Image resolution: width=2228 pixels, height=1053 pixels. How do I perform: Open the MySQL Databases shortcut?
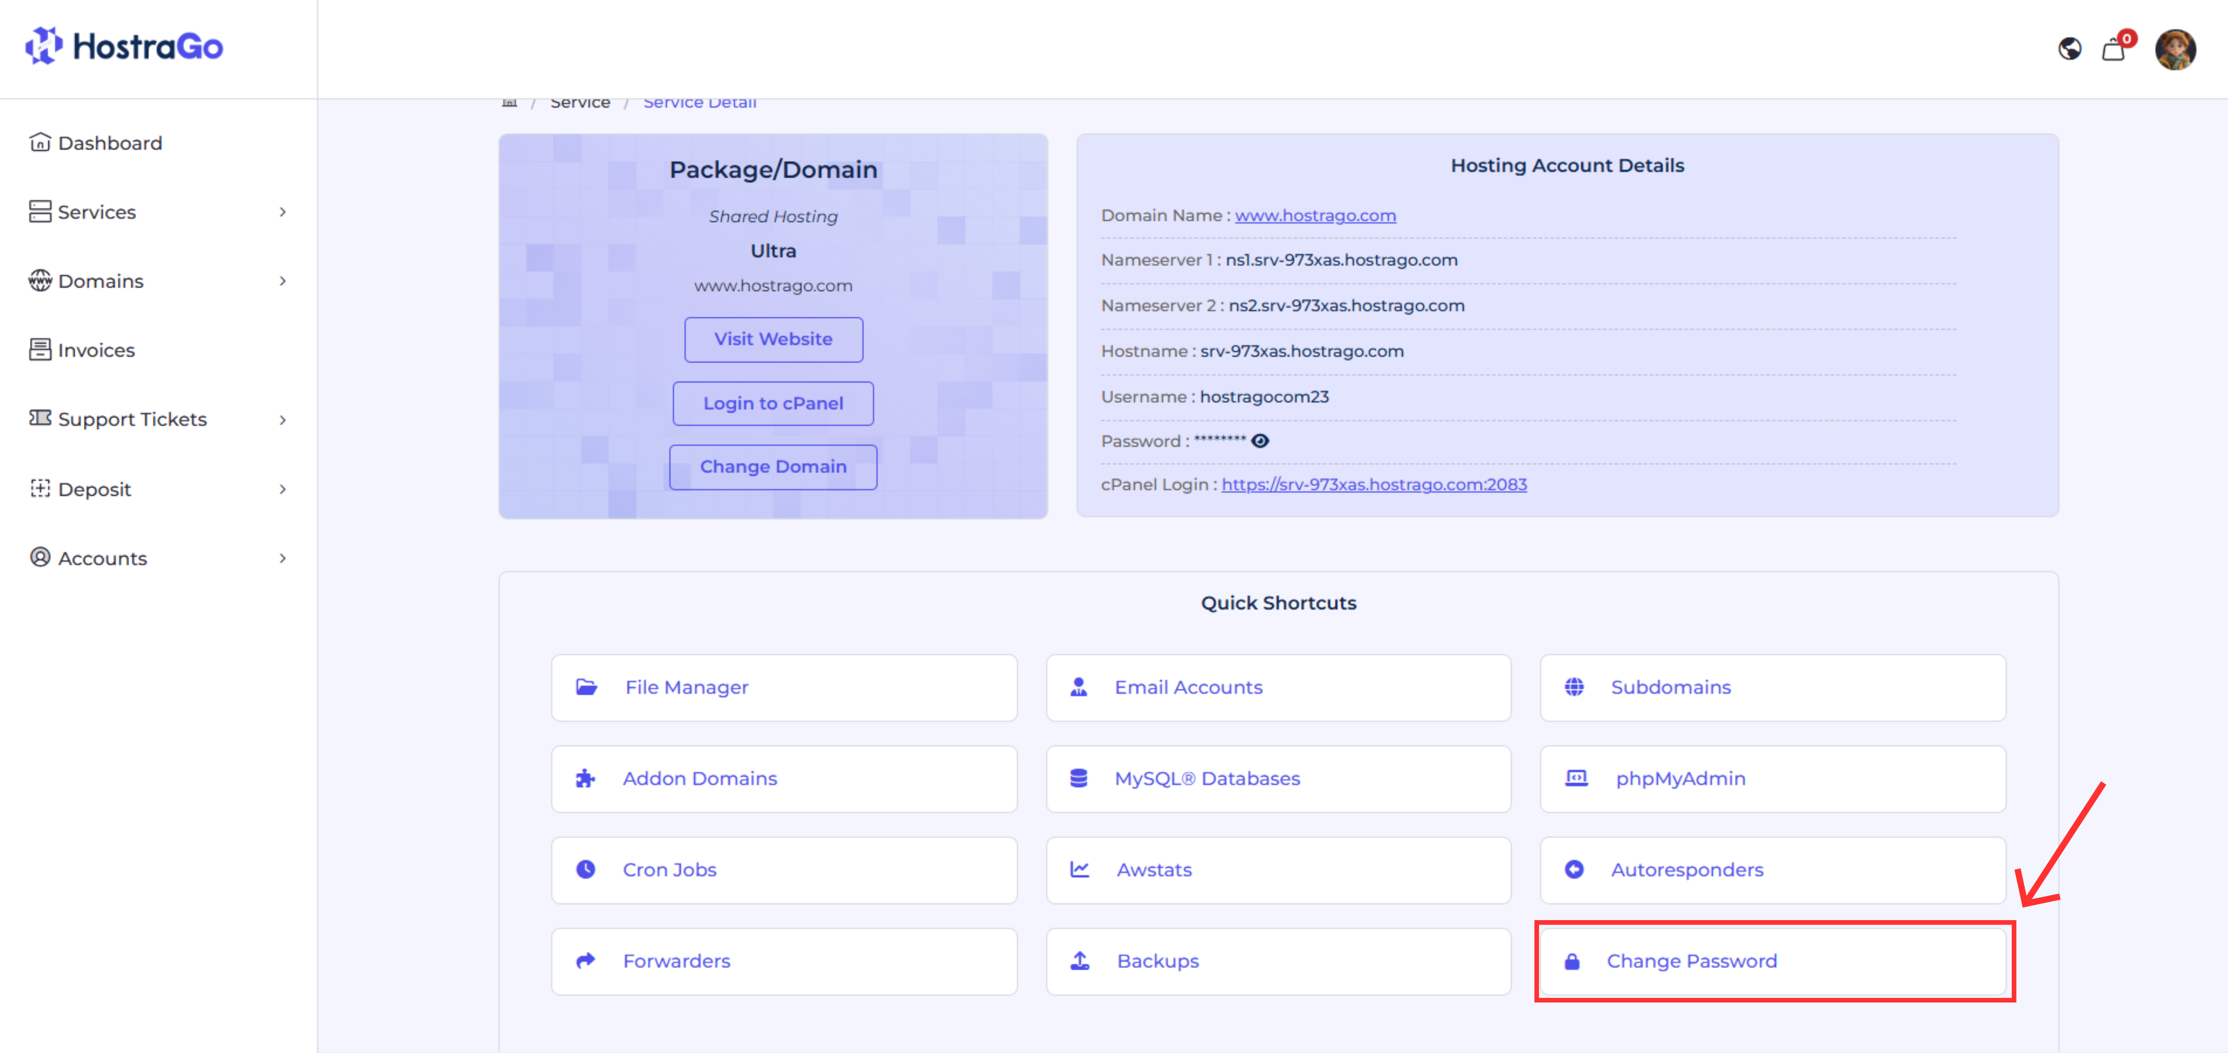(1278, 779)
